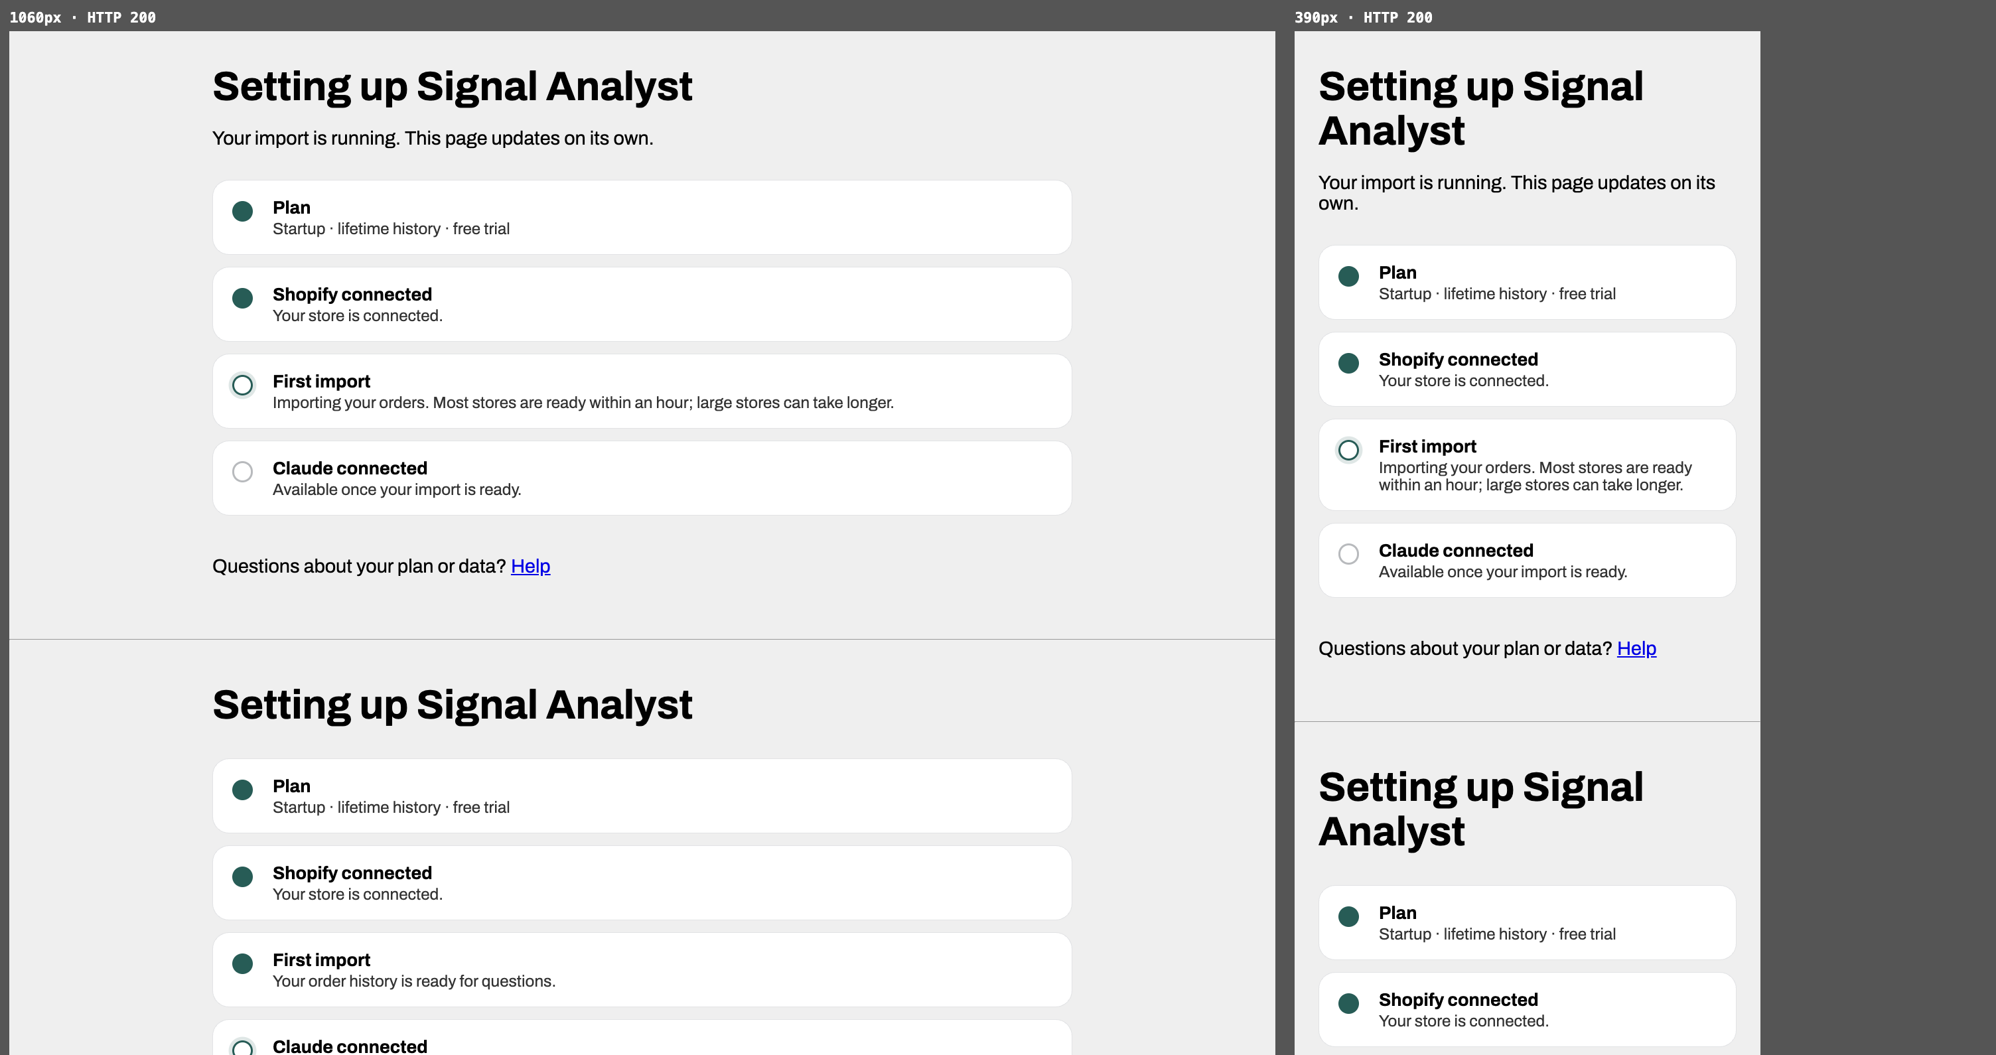Click the filled dot beside 'Your order history is ready'
This screenshot has width=1996, height=1055.
pyautogui.click(x=242, y=963)
